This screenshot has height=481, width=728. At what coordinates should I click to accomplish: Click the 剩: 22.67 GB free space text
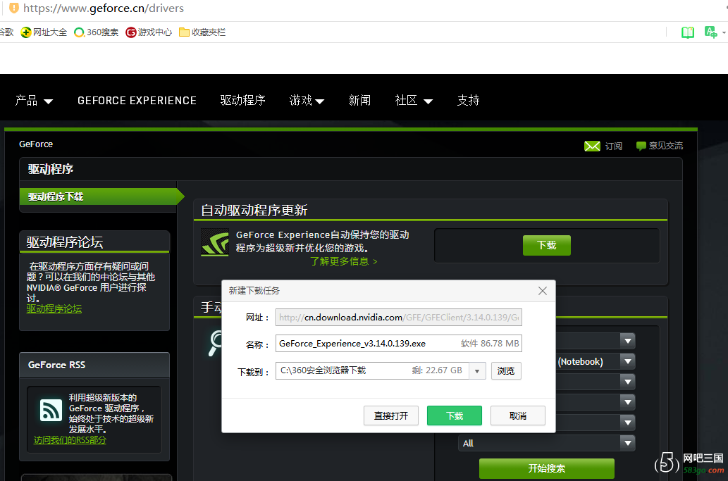tap(437, 370)
